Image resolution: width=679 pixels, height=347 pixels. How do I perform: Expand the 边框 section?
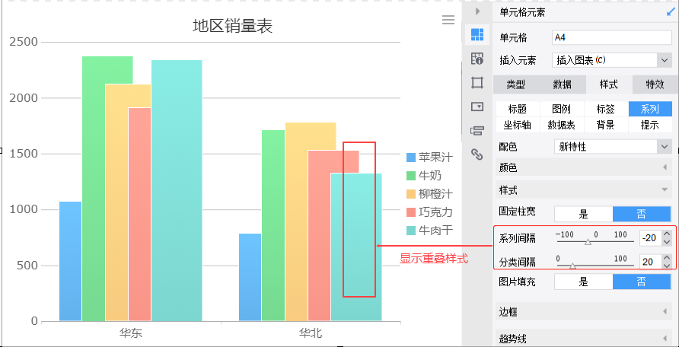584,311
